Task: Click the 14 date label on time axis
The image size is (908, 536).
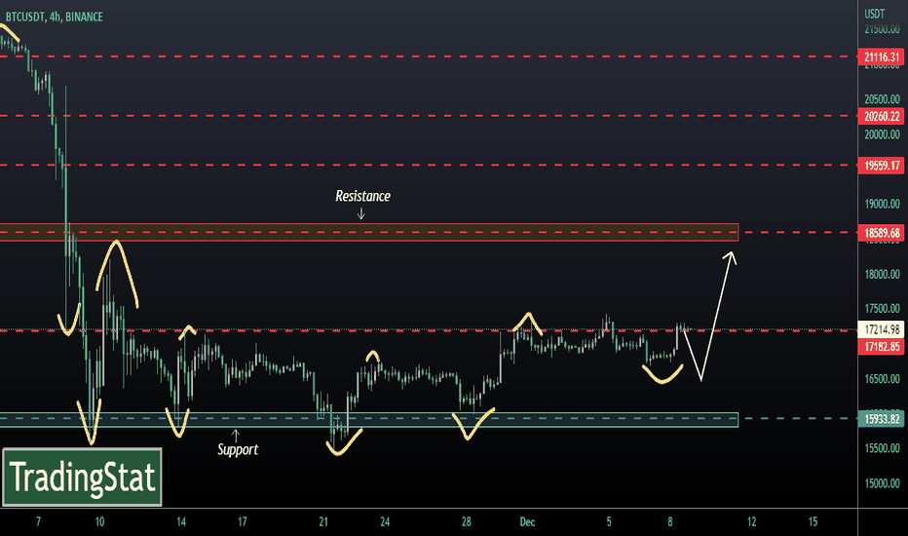Action: tap(181, 521)
